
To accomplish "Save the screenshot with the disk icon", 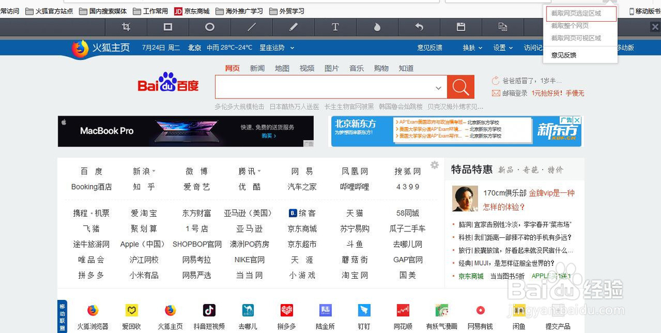I will 461,27.
